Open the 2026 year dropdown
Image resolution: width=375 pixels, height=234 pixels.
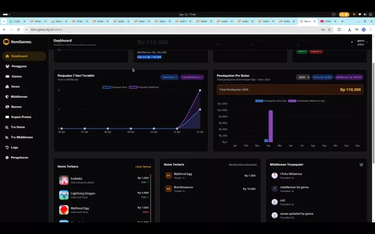(303, 77)
